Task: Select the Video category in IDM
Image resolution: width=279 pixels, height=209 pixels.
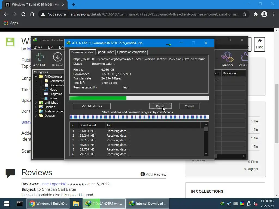Action: click(x=53, y=98)
